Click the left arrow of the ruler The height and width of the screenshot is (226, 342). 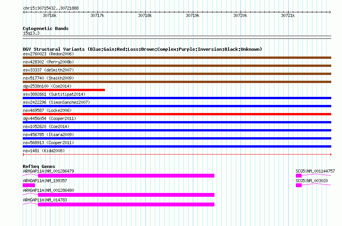(24, 12)
